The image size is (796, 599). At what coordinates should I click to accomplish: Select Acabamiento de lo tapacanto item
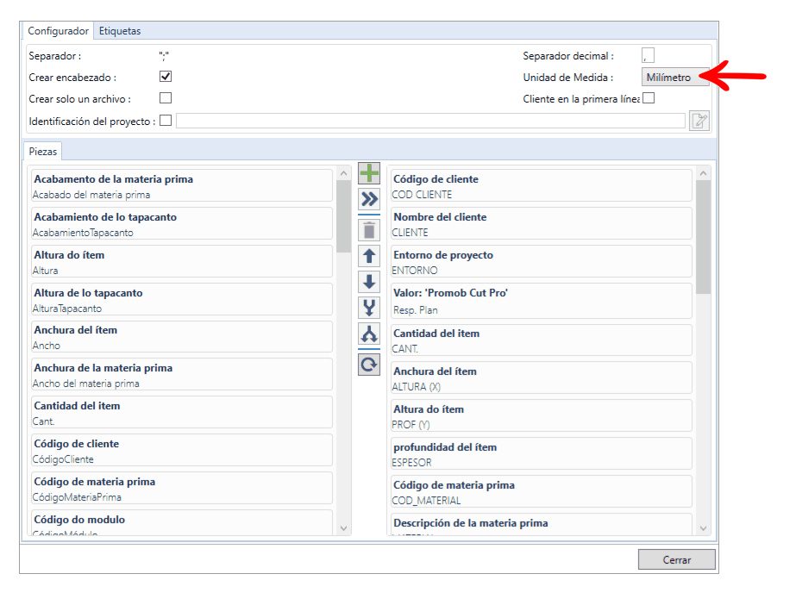coord(182,224)
